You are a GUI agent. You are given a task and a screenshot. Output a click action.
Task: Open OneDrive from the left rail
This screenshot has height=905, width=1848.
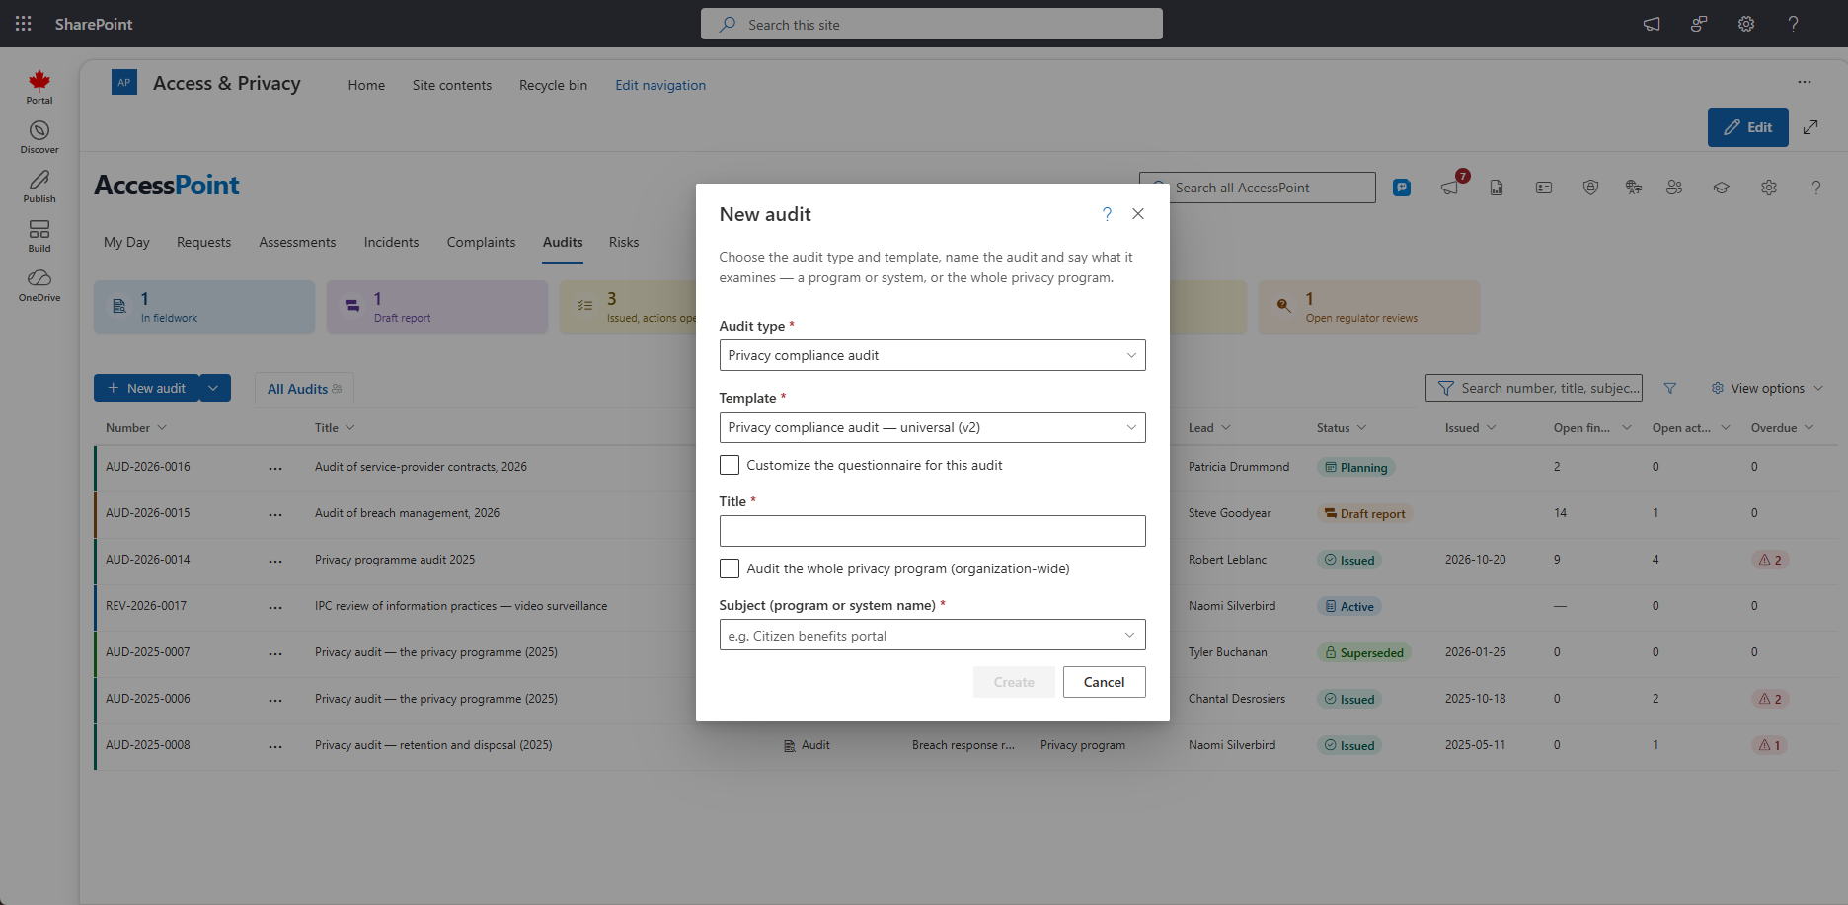[39, 285]
